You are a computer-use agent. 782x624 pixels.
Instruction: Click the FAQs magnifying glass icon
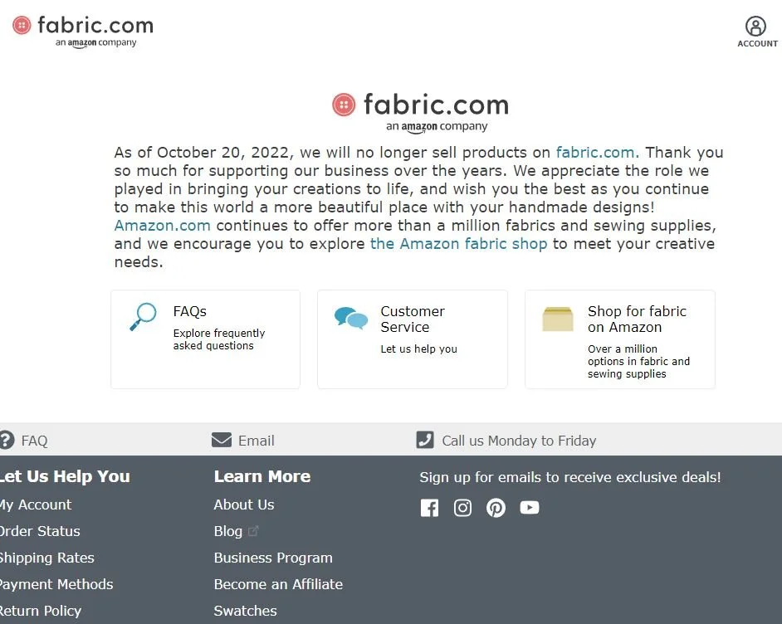click(x=143, y=317)
